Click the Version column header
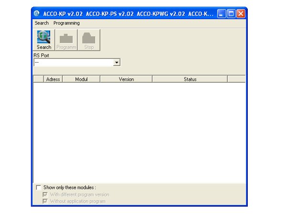Image resolution: width=287 pixels, height=215 pixels. click(126, 79)
